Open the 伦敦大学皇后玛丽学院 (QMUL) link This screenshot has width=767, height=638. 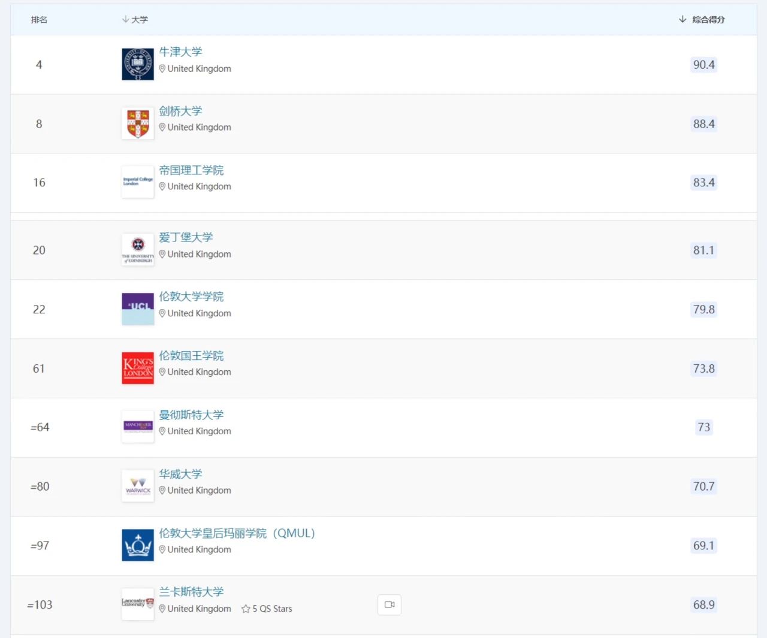[237, 533]
